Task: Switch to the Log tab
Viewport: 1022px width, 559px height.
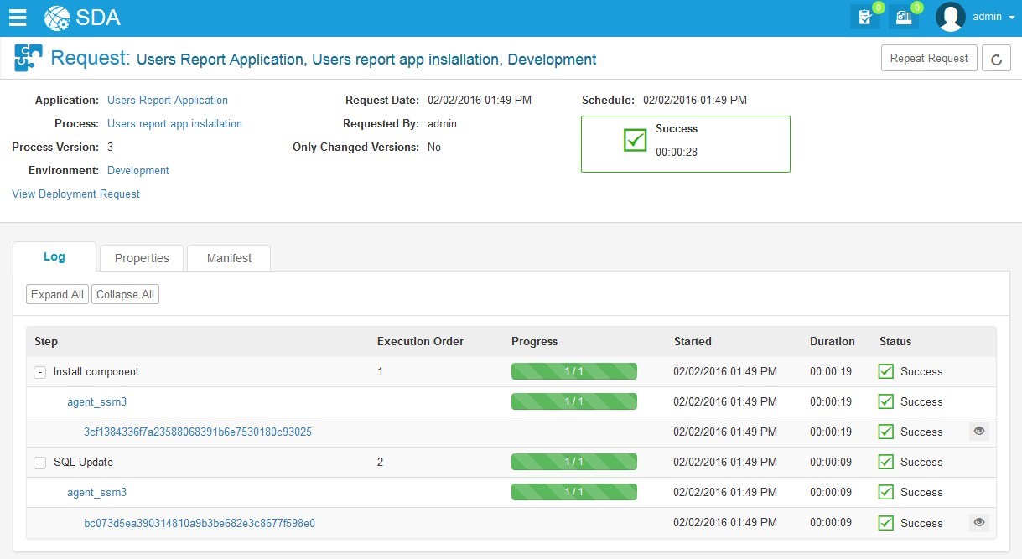Action: click(54, 256)
